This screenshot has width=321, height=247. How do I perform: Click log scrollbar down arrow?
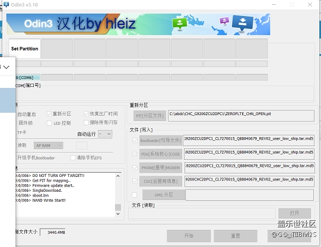pos(118,214)
